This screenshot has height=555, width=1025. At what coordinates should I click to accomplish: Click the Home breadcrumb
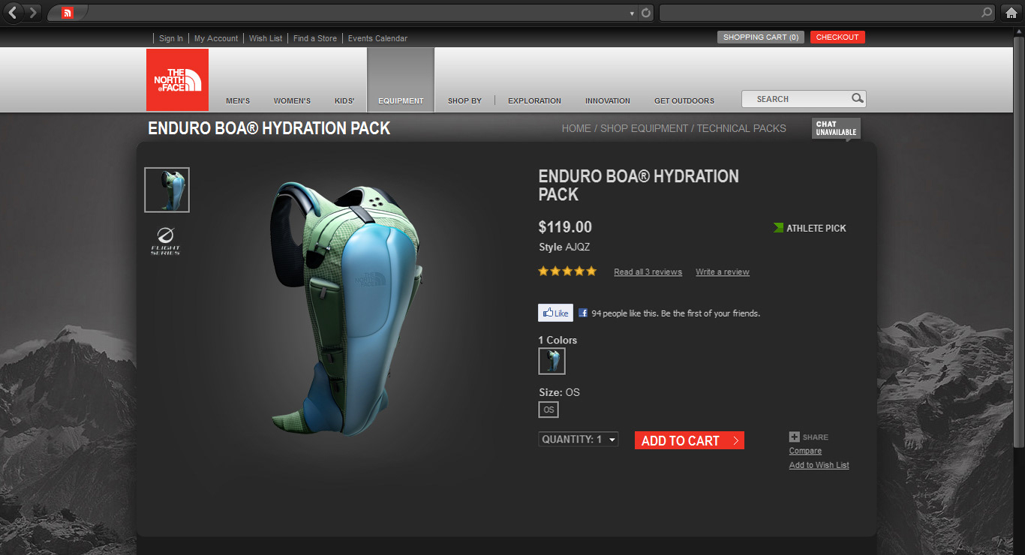tap(576, 128)
